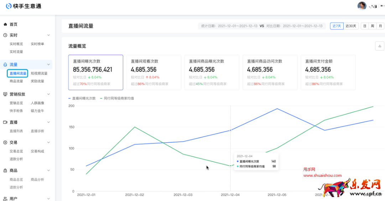Screen dimensions: 385x201
Task: Open 短视频流量 in sidebar
Action: (39, 74)
